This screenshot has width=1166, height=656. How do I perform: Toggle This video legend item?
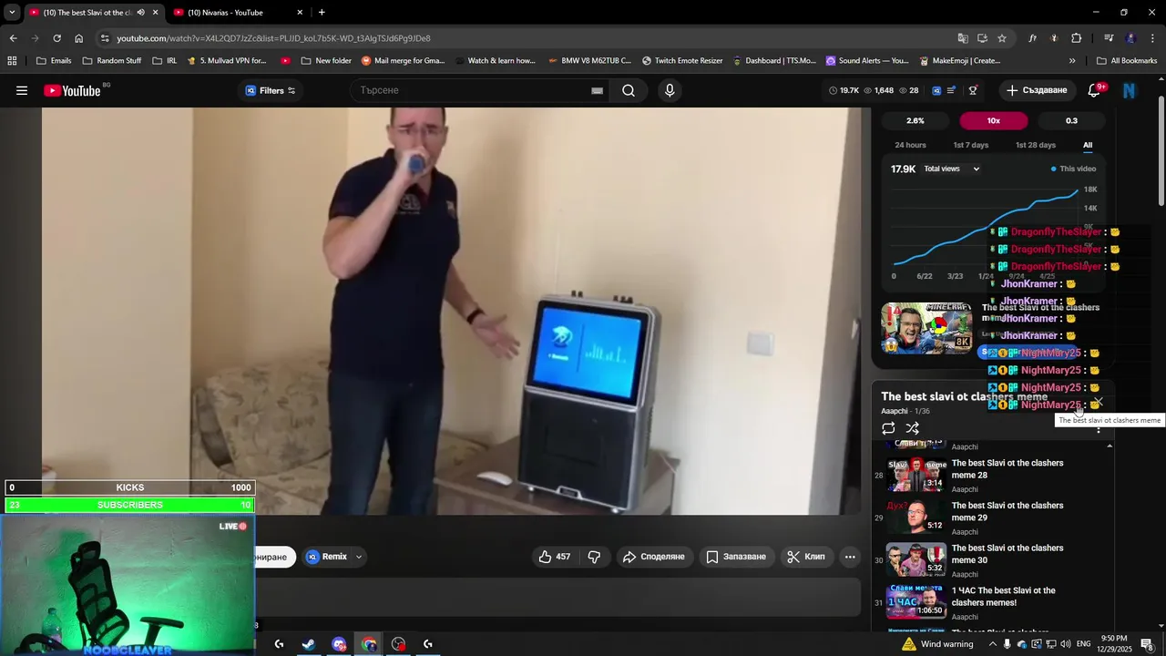tap(1074, 169)
